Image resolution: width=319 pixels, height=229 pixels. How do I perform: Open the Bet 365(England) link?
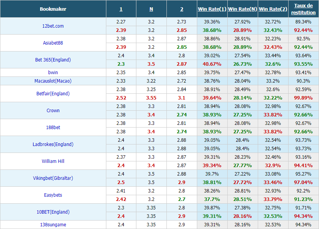[53, 60]
